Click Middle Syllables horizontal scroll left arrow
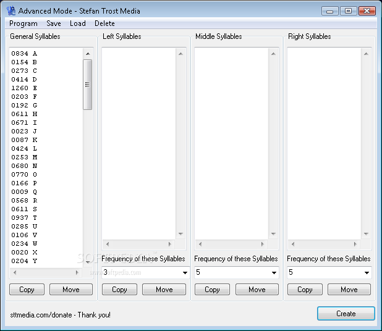This screenshot has height=331, width=382. [200, 244]
